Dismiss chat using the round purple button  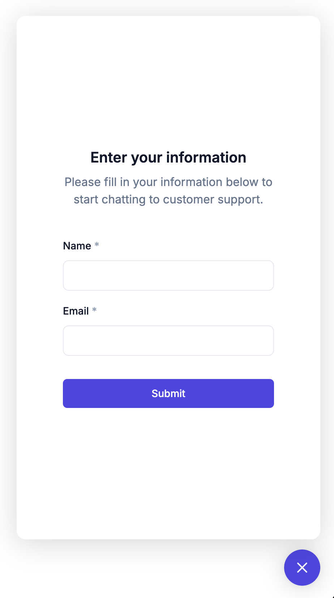[x=302, y=567]
